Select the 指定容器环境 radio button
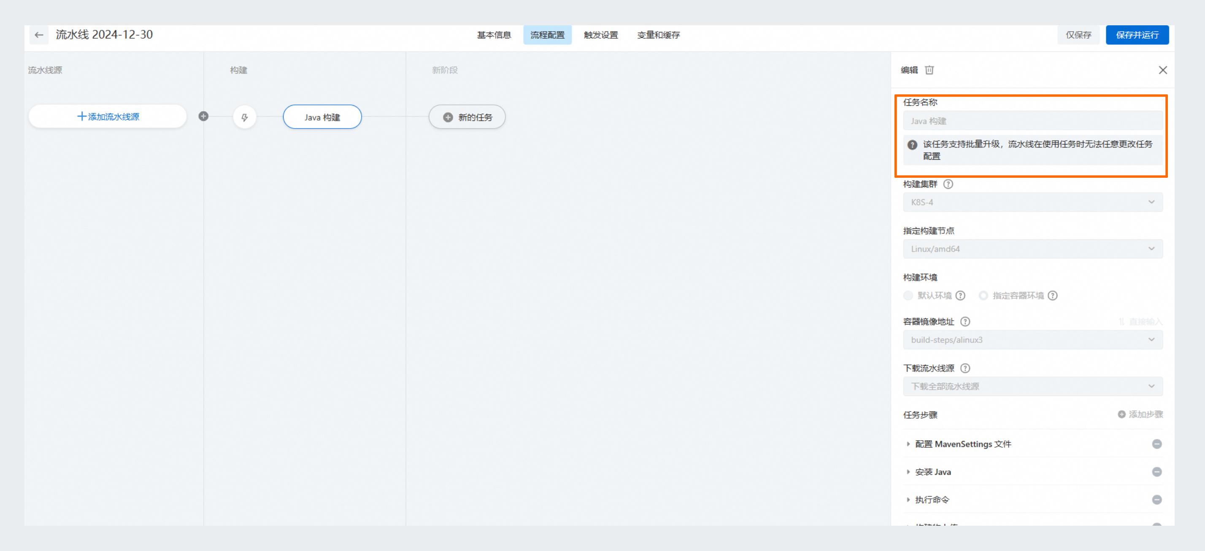 click(x=983, y=296)
